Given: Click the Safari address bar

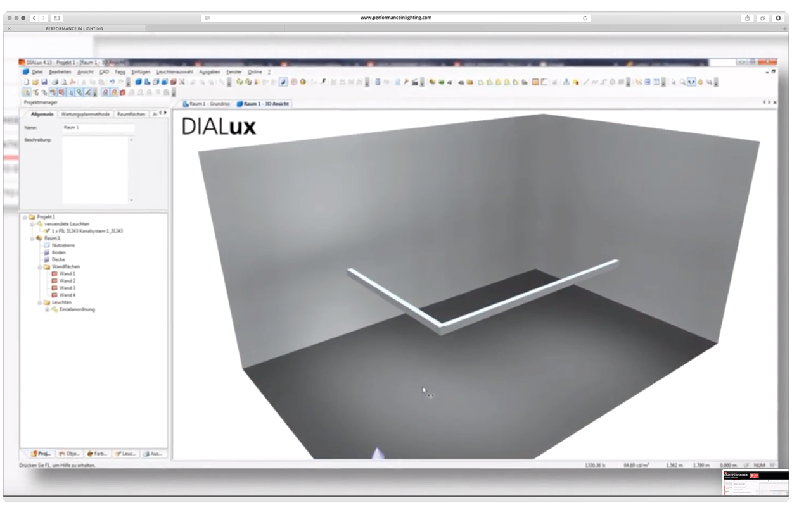Looking at the screenshot, I should click(x=396, y=18).
